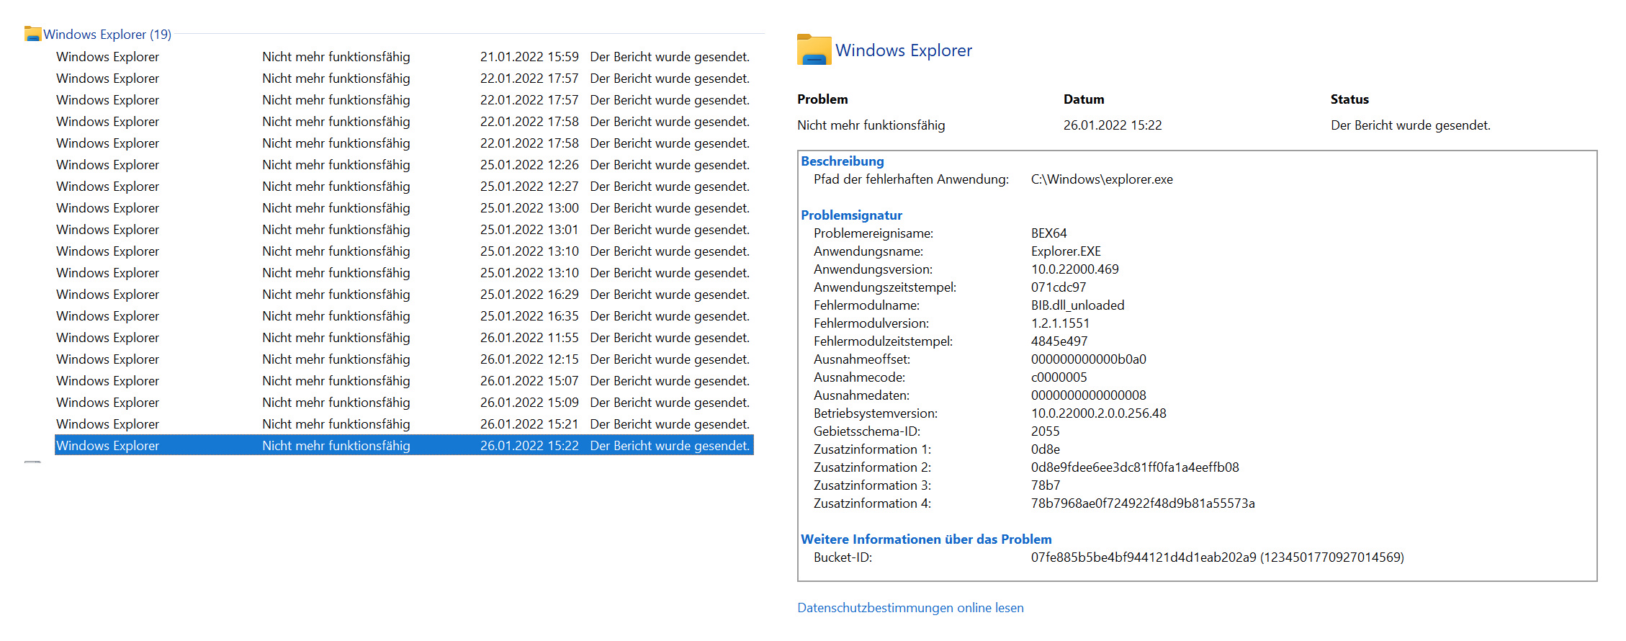Click the Pfad der fehlerhaften Anwendung label
This screenshot has height=641, width=1626.
(912, 179)
